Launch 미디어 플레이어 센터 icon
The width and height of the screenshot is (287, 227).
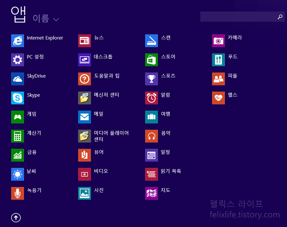point(84,136)
